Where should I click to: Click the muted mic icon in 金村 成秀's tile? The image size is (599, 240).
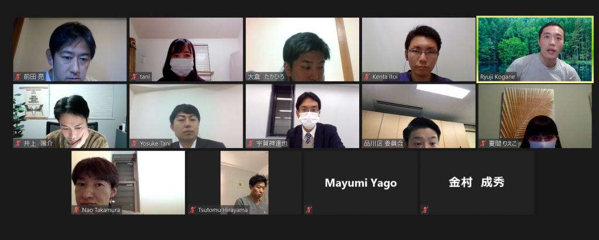pyautogui.click(x=425, y=210)
